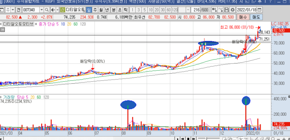Search stock code with the magnifier icon
This screenshot has height=140, width=290.
click(x=47, y=10)
